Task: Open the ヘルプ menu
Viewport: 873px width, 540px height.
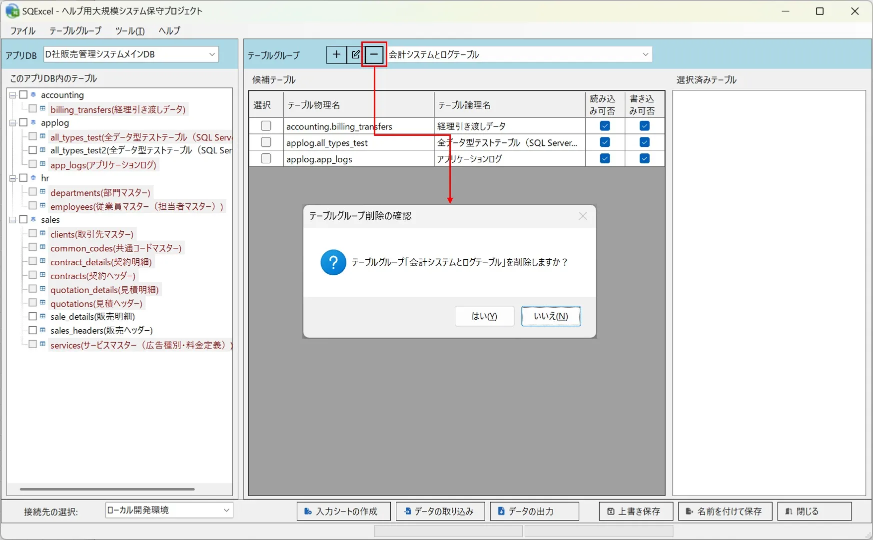Action: pyautogui.click(x=169, y=30)
